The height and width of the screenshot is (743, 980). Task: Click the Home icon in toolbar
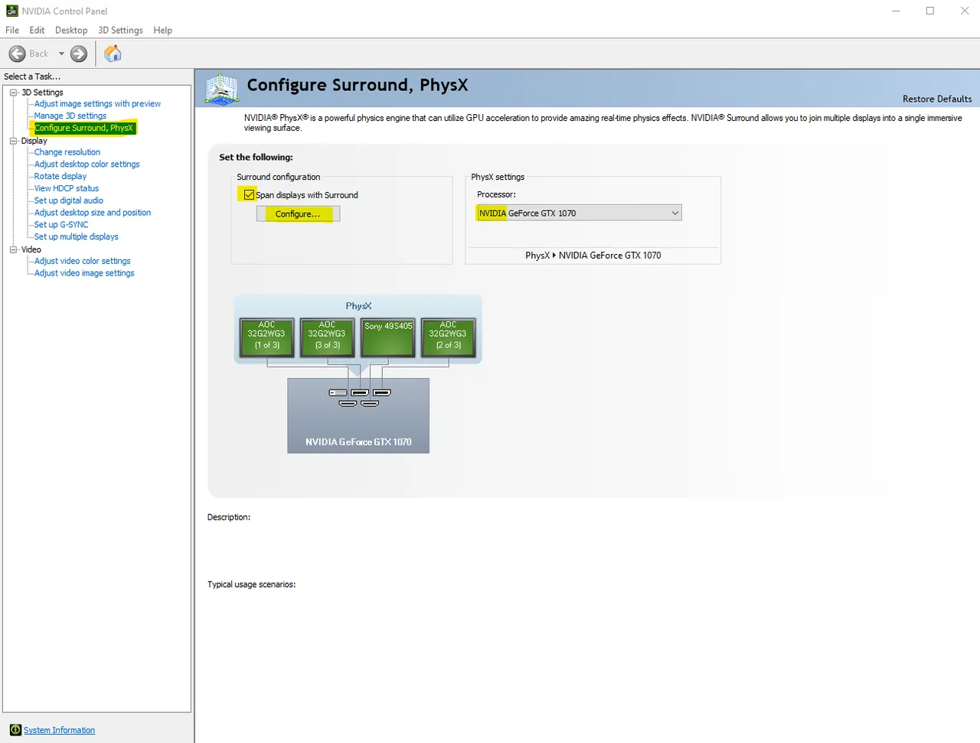tap(113, 54)
